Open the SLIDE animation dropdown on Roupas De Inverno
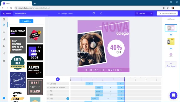 (99, 88)
